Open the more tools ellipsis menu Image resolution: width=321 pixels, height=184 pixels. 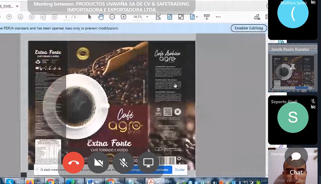pyautogui.click(x=218, y=17)
